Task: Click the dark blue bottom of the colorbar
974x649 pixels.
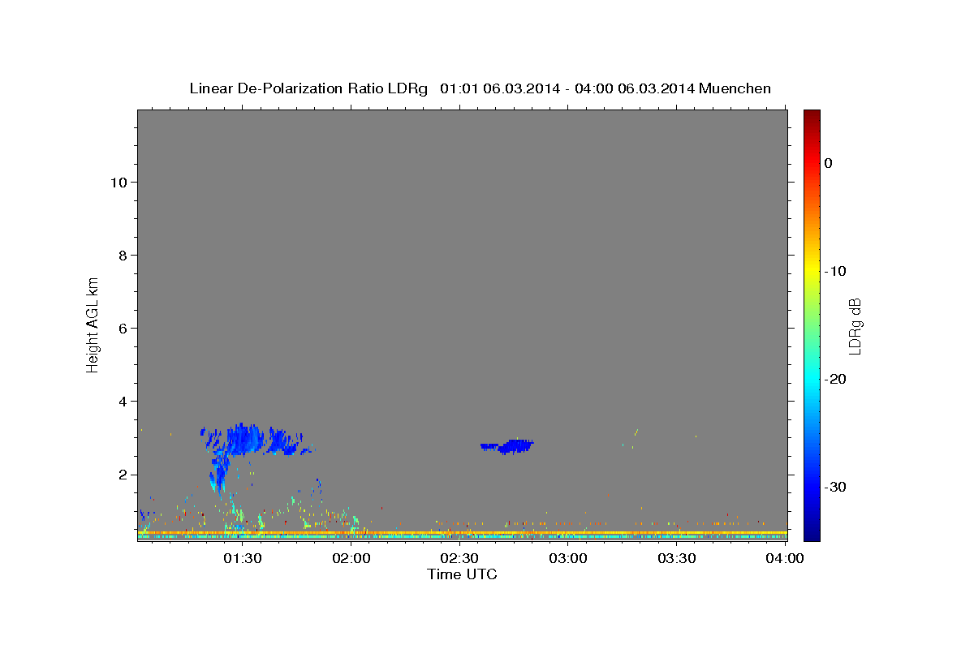Action: coord(812,533)
